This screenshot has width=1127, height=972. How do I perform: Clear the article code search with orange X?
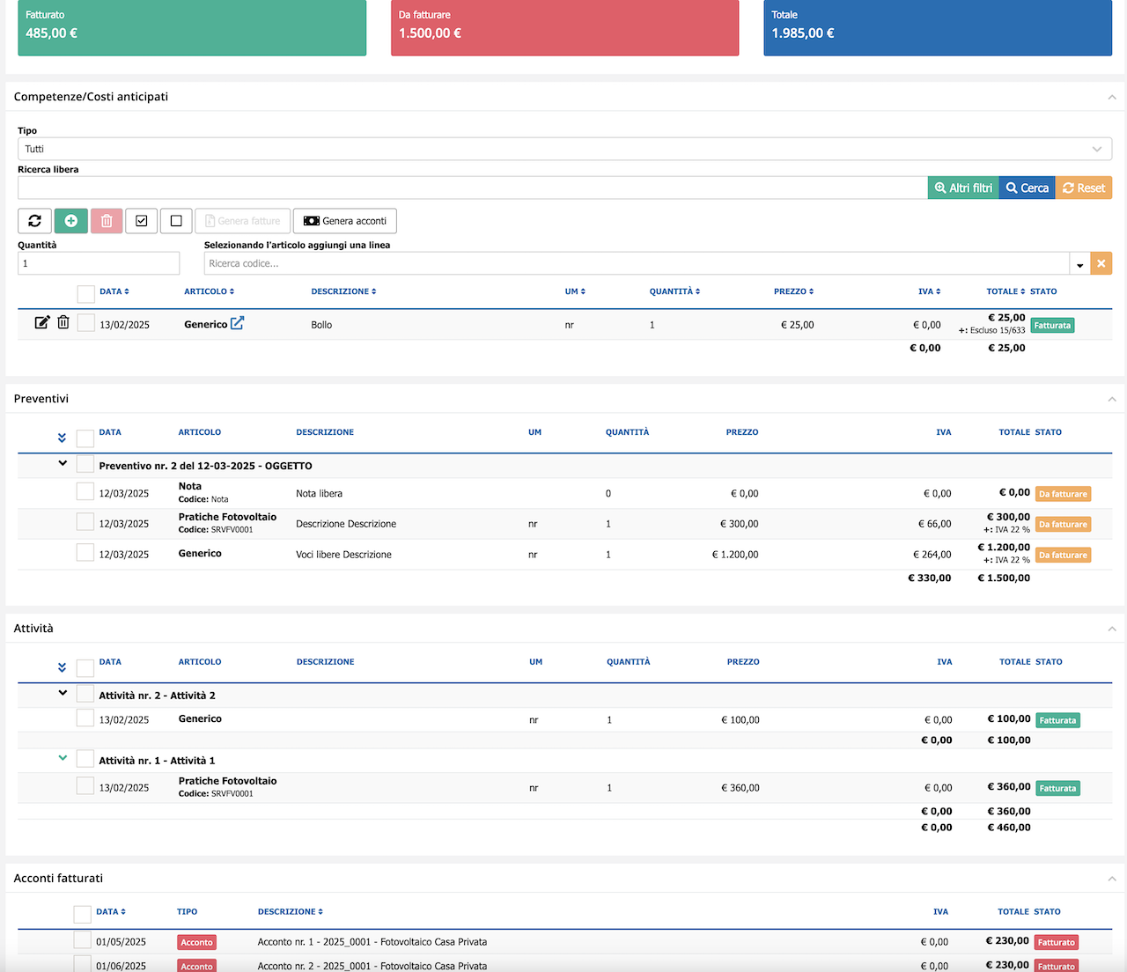click(1101, 263)
